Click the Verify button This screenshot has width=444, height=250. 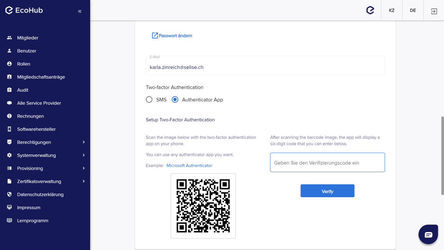coord(327,191)
